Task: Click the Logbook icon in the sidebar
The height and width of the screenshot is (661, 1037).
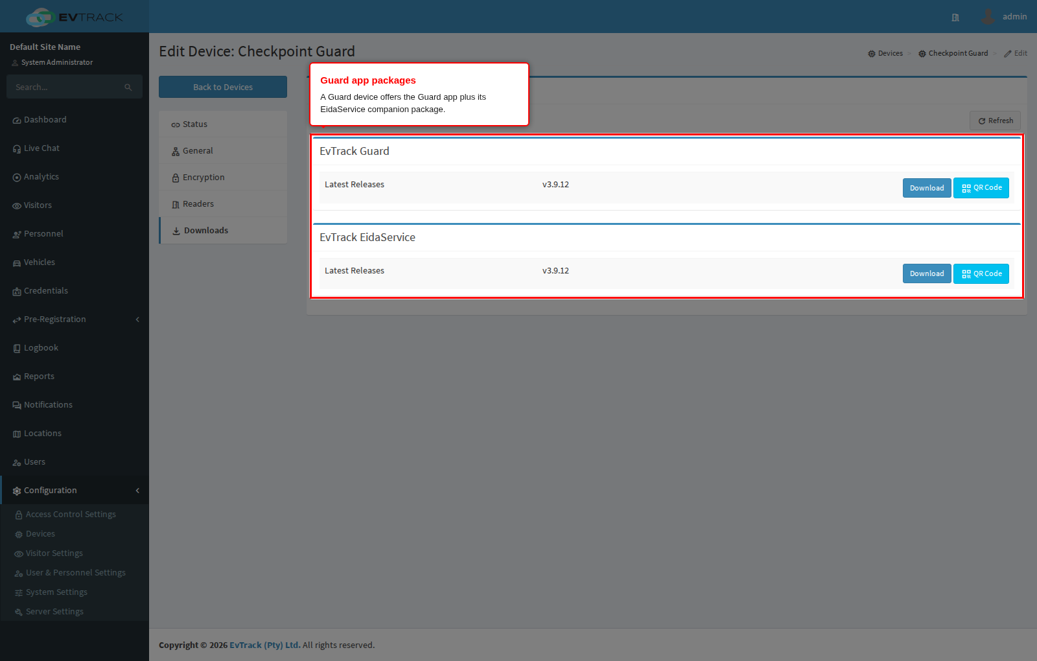Action: pos(17,349)
